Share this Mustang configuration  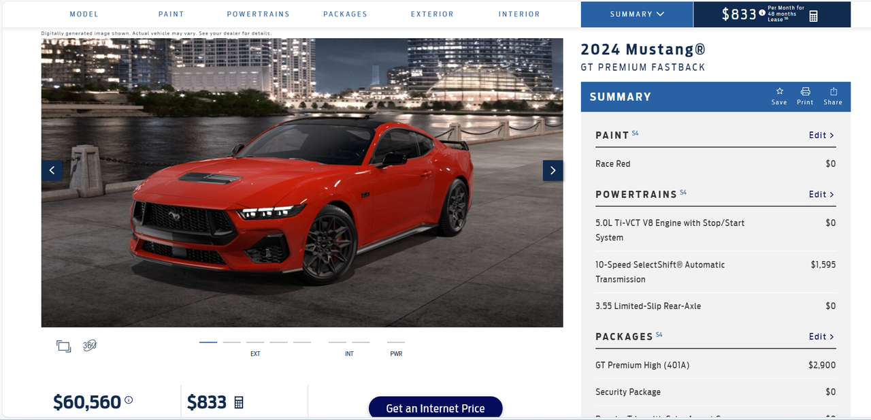pos(833,96)
